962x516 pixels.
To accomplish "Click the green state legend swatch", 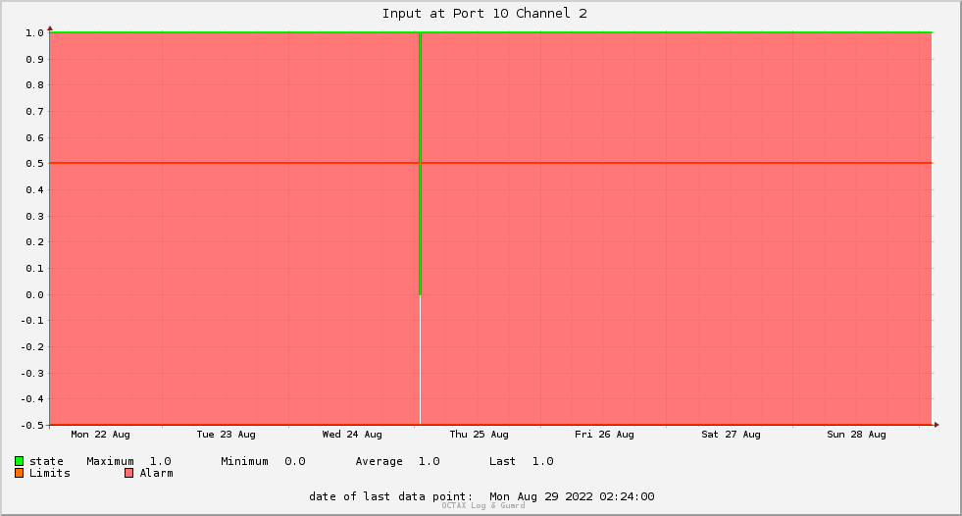I will coord(19,461).
